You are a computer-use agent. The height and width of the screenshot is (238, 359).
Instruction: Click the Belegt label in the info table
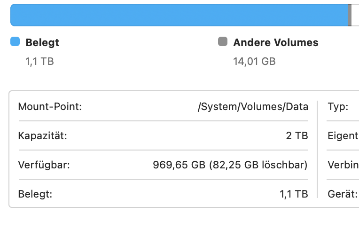pyautogui.click(x=35, y=194)
